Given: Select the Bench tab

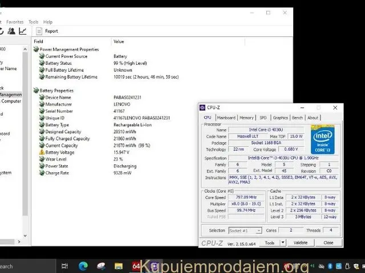Looking at the screenshot, I should [297, 118].
